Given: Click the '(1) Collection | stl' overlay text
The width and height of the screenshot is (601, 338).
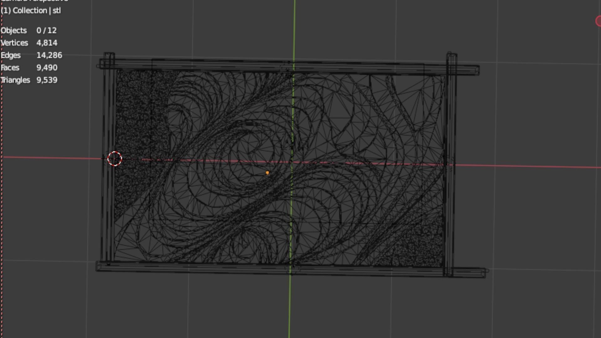Looking at the screenshot, I should 31,10.
